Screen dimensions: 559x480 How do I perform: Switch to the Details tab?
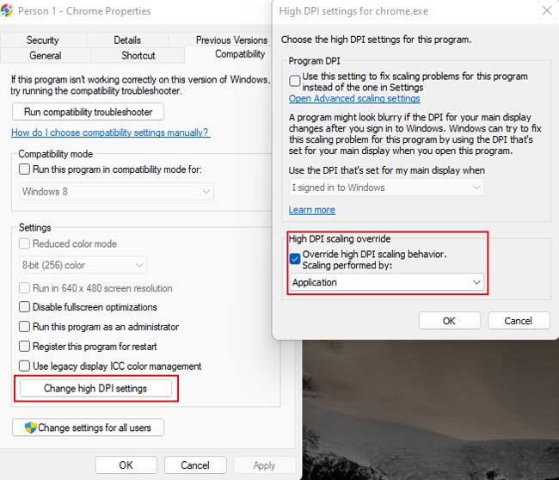coord(127,40)
